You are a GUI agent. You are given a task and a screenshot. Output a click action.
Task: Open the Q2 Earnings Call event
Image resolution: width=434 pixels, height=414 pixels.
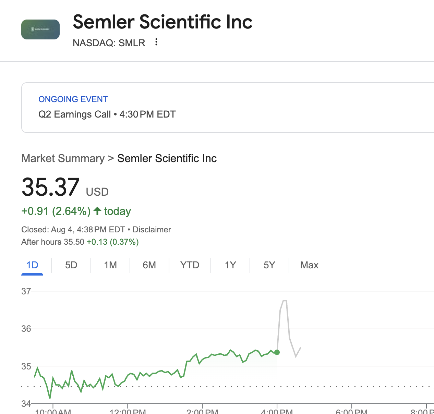click(x=107, y=114)
